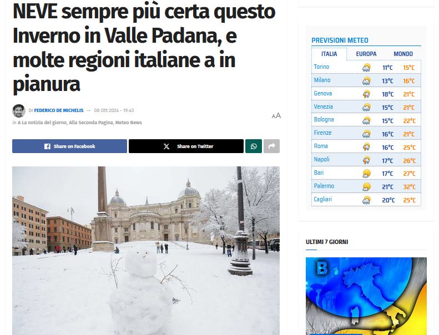Click the gray share arrow icon
Image resolution: width=439 pixels, height=335 pixels.
[x=271, y=146]
